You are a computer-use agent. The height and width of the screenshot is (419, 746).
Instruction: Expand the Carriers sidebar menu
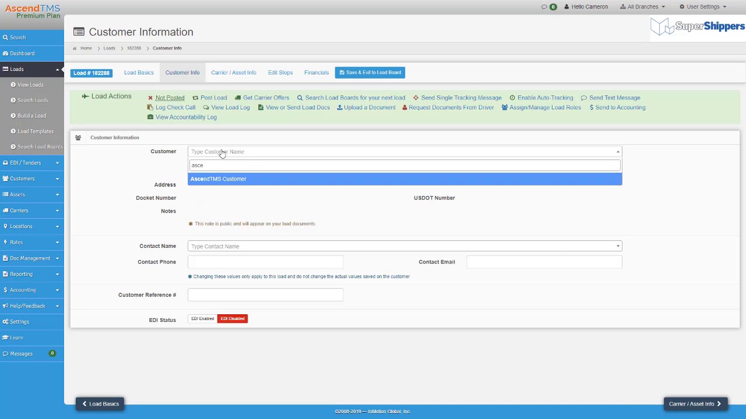click(31, 211)
